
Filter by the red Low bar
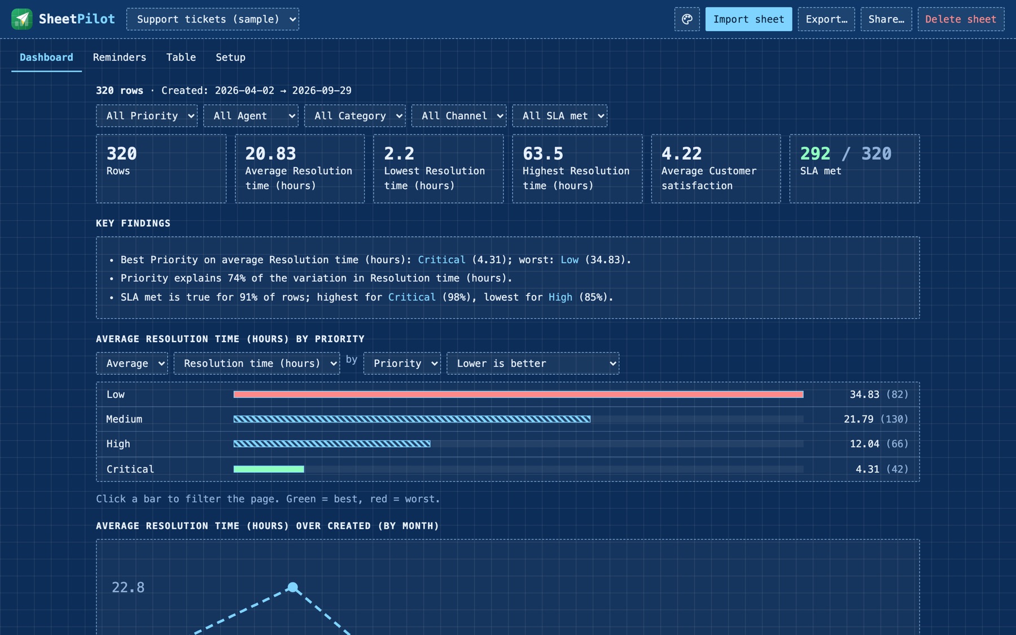[518, 395]
